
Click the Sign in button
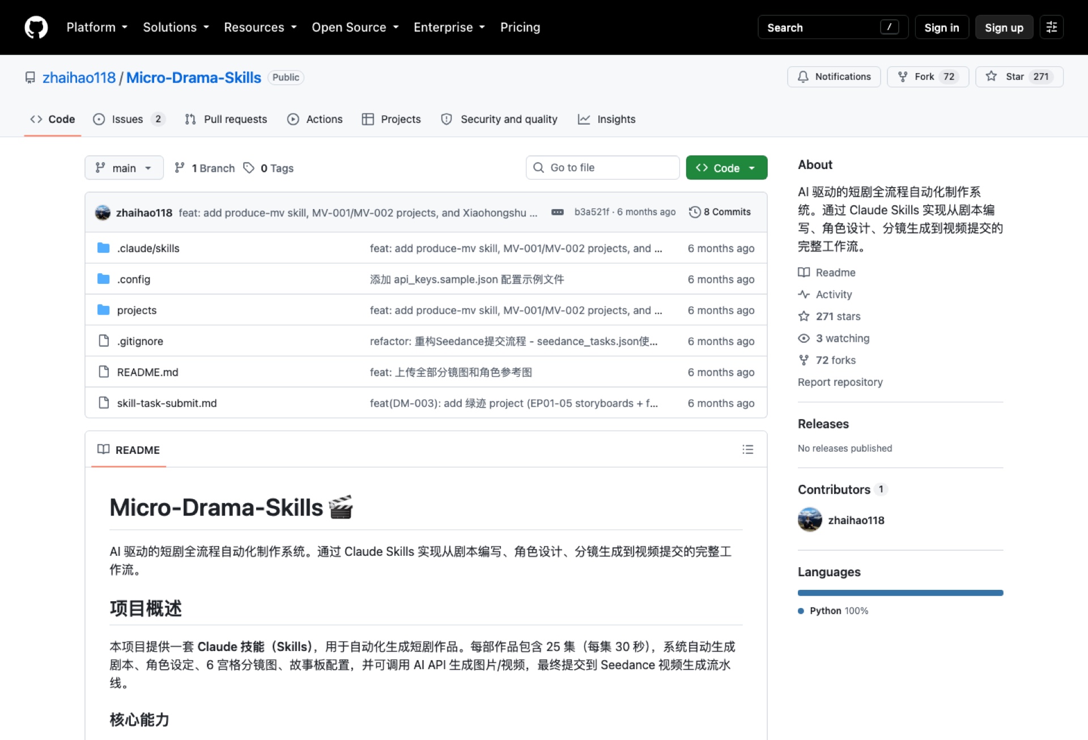(942, 27)
